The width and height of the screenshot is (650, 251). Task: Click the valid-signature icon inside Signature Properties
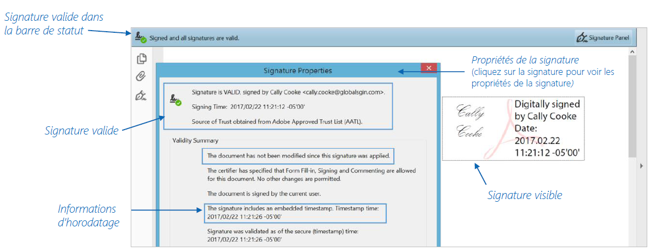coord(176,100)
